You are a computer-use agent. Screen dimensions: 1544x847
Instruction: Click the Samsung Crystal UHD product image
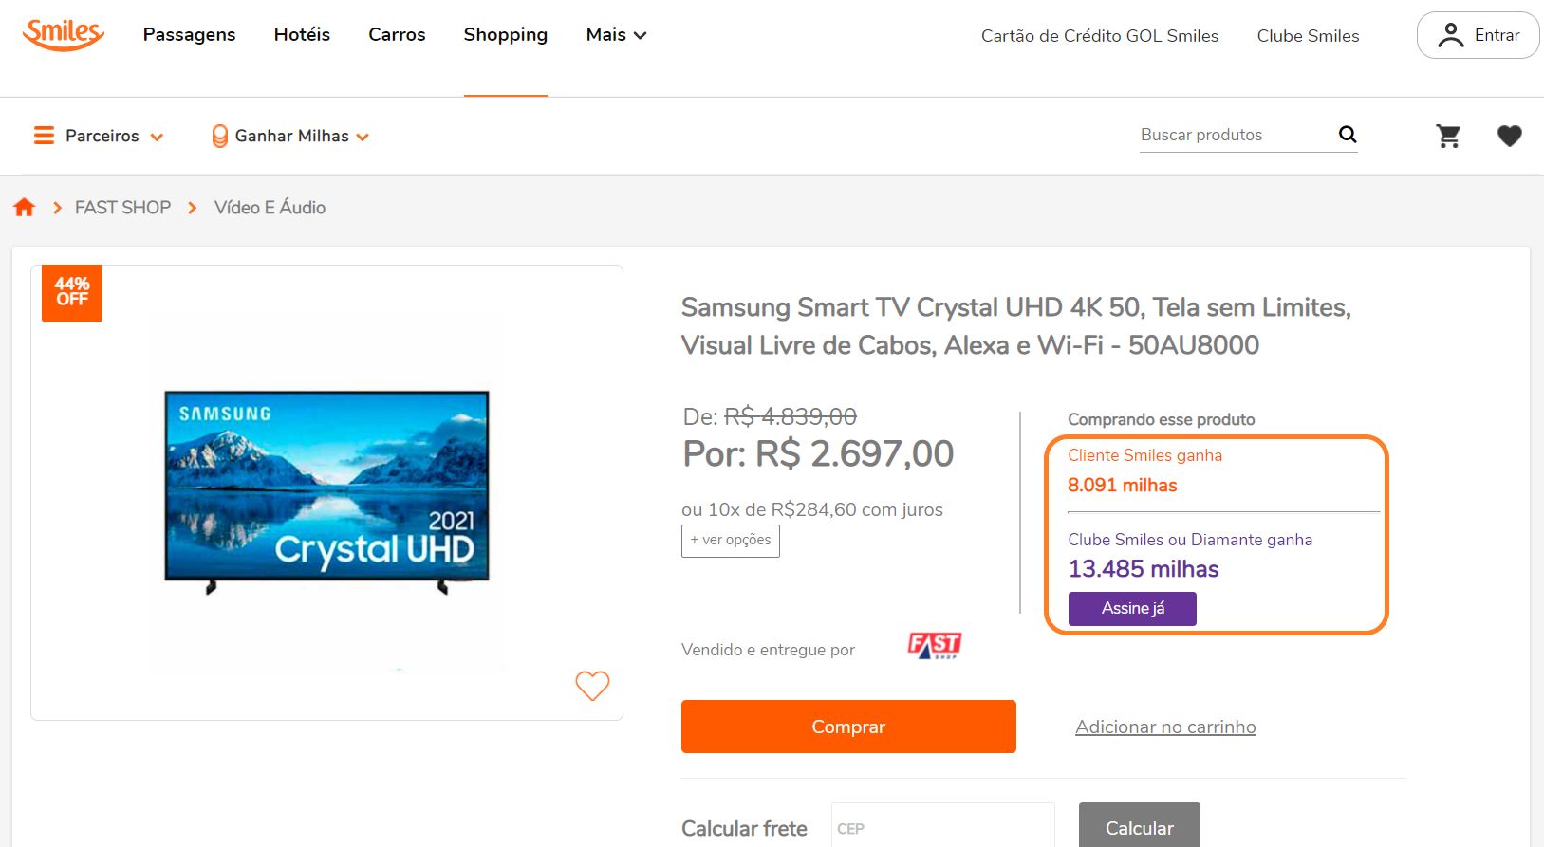click(326, 490)
